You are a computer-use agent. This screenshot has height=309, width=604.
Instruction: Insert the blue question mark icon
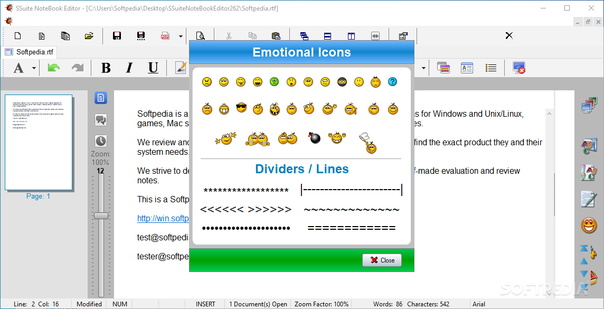tap(392, 82)
